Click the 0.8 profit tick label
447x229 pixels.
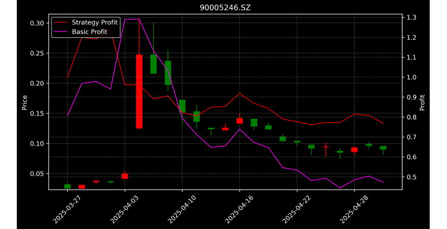[x=411, y=118]
